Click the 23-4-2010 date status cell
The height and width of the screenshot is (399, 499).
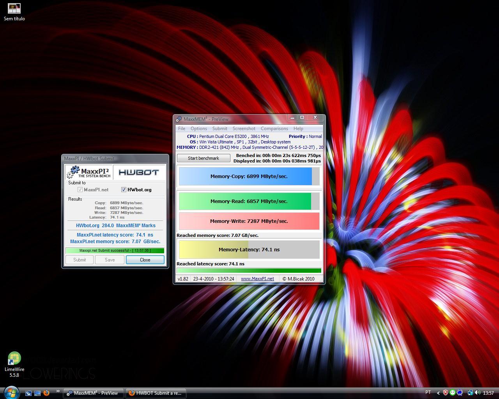pos(214,279)
